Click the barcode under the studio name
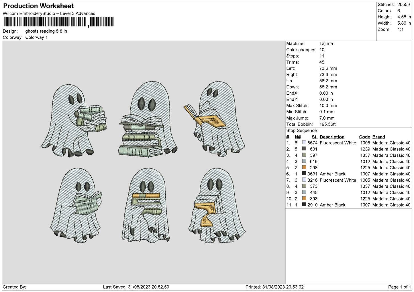 tap(59, 22)
